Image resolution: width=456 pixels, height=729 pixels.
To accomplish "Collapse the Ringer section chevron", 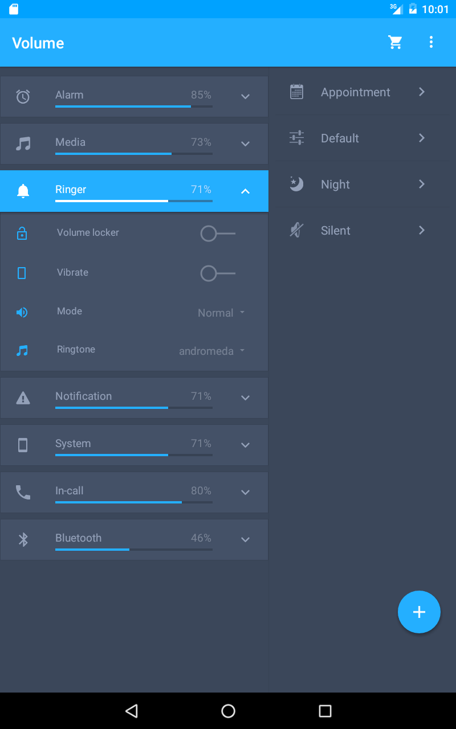I will (246, 191).
